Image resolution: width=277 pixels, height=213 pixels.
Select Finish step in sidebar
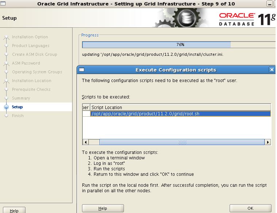click(17, 116)
